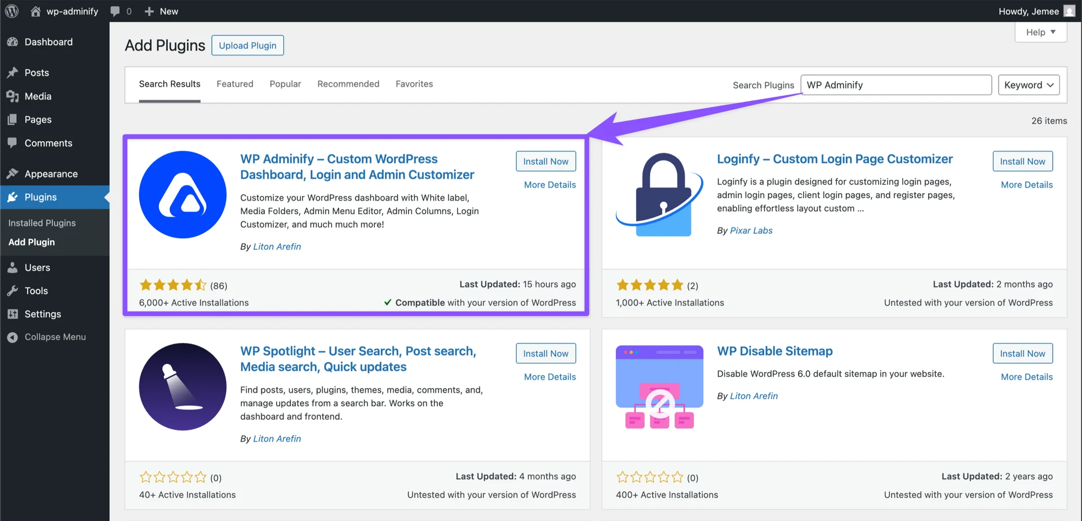Viewport: 1082px width, 521px height.
Task: Open the Recommended plugins tab
Action: (x=348, y=83)
